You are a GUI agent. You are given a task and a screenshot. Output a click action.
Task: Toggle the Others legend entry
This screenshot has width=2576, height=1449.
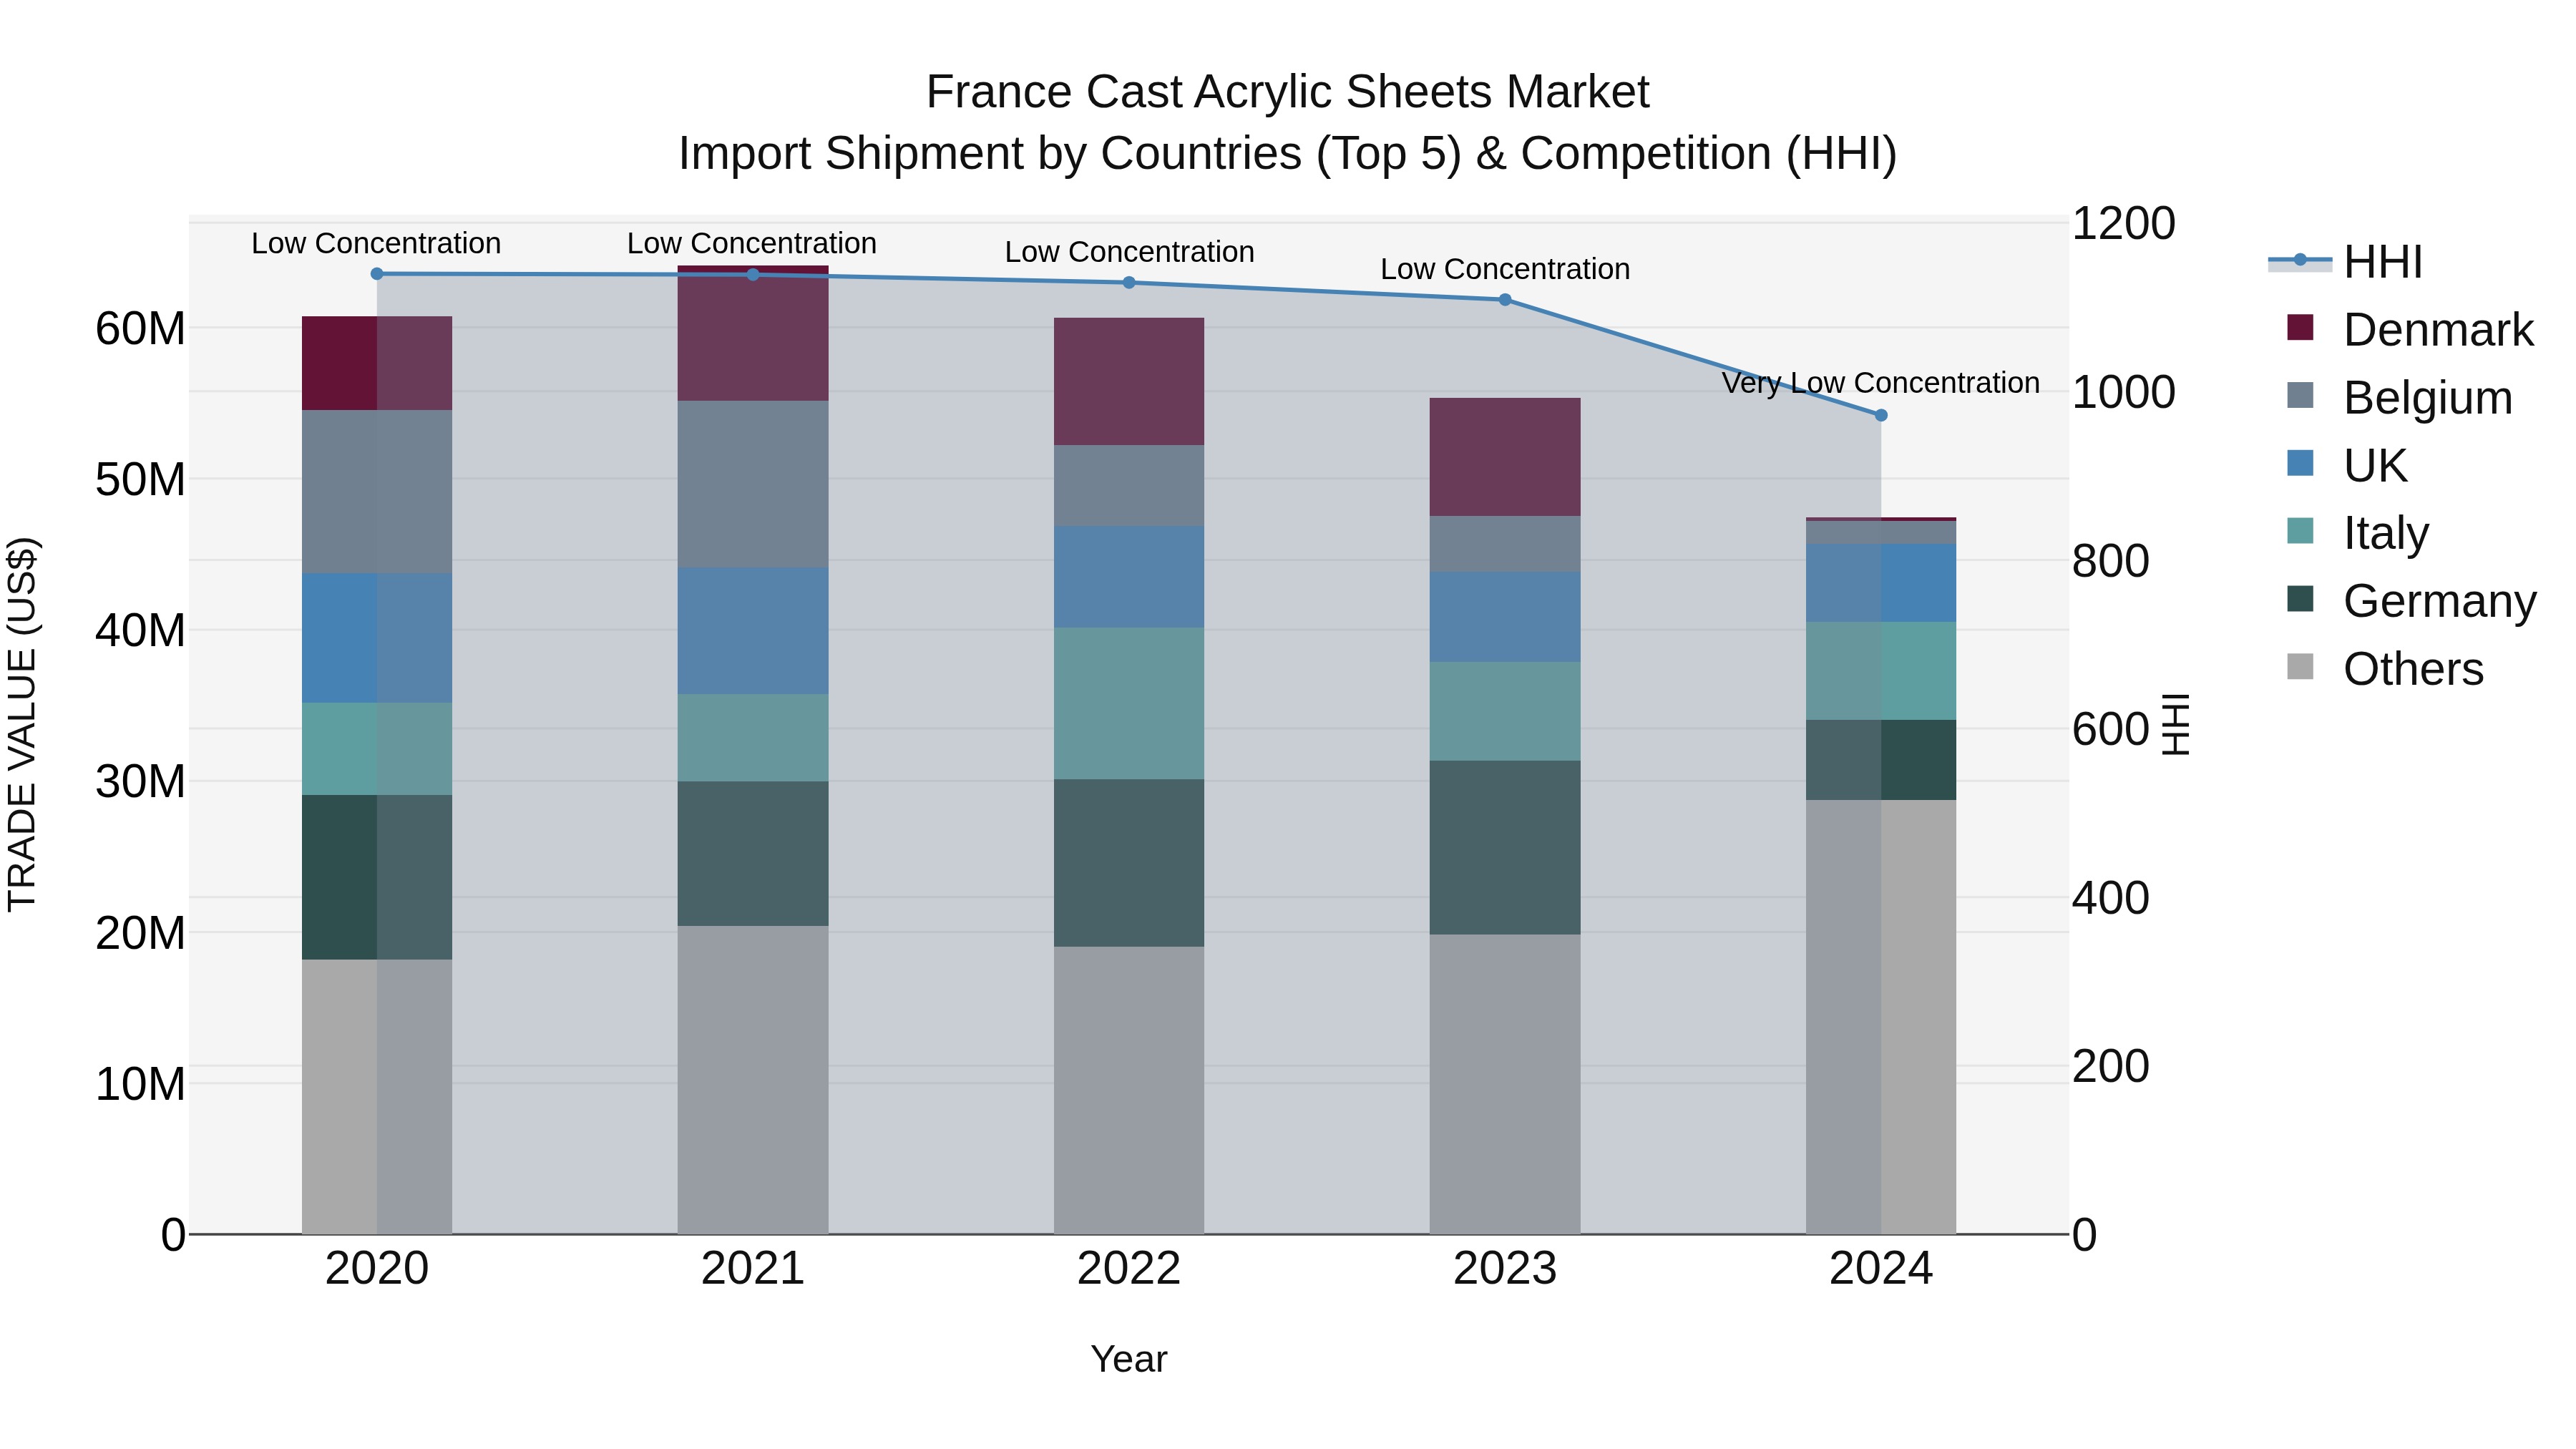coord(2385,669)
